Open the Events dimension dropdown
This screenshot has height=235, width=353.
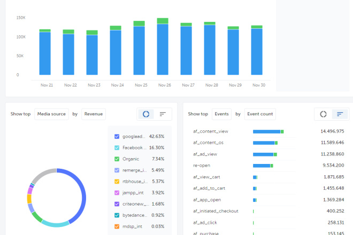tap(221, 114)
